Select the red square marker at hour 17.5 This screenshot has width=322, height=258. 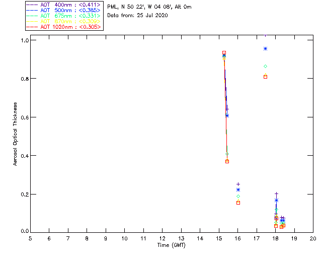(265, 77)
